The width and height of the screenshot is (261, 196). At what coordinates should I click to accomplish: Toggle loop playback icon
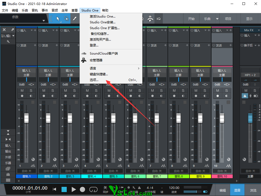[93, 189]
